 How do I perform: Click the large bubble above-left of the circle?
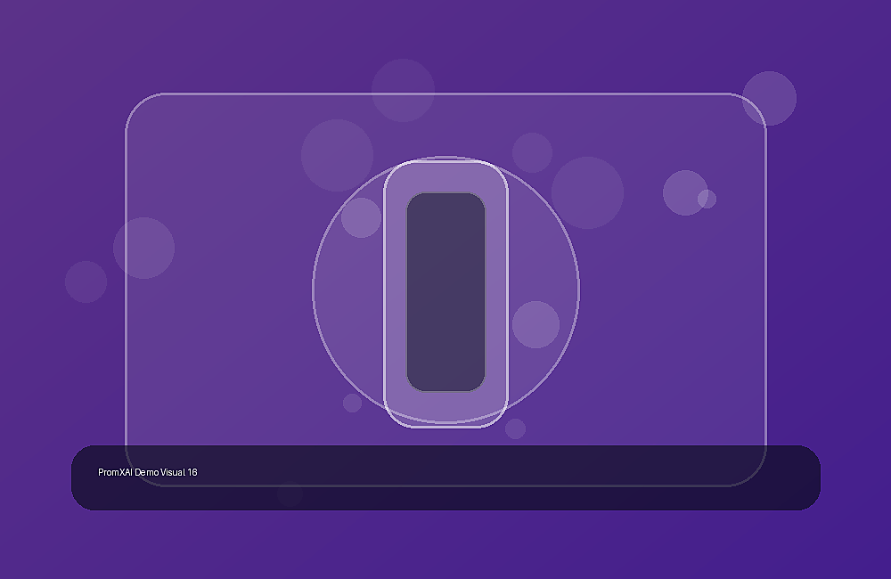(337, 155)
